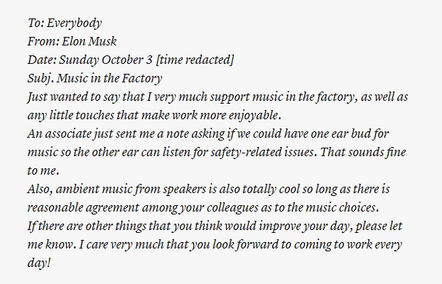442x284 pixels.
Task: Click the '[time redacted]' text
Action: 195,60
